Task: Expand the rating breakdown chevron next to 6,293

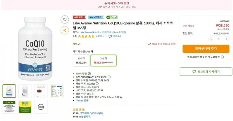Action: (104, 36)
